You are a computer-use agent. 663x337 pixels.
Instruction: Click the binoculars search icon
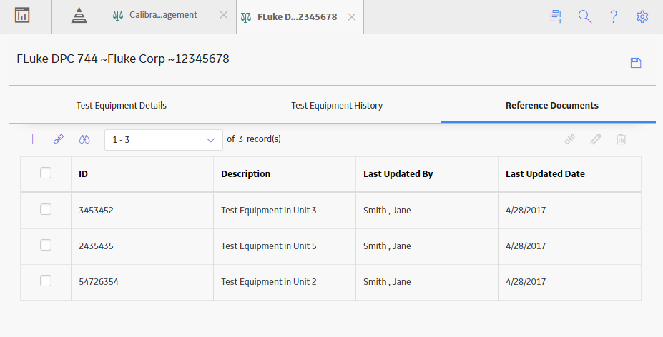84,139
